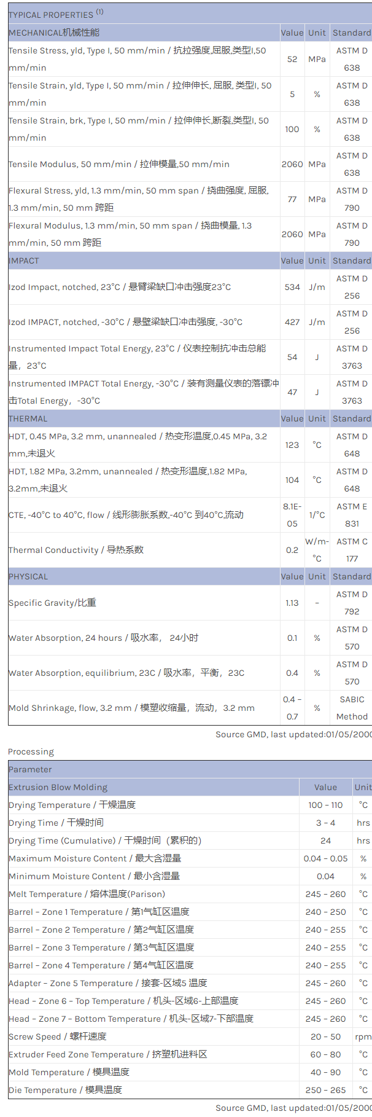Click the Tensile Modulus row label
The image size is (372, 1117).
tap(119, 164)
